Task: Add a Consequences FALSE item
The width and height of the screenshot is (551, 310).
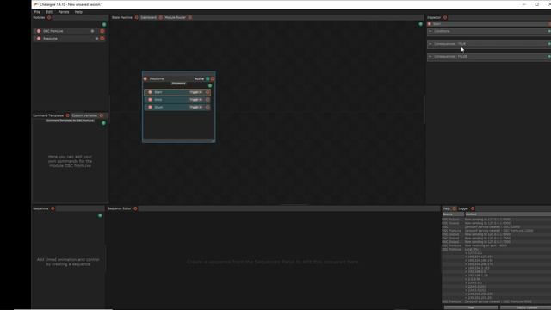Action: click(549, 56)
